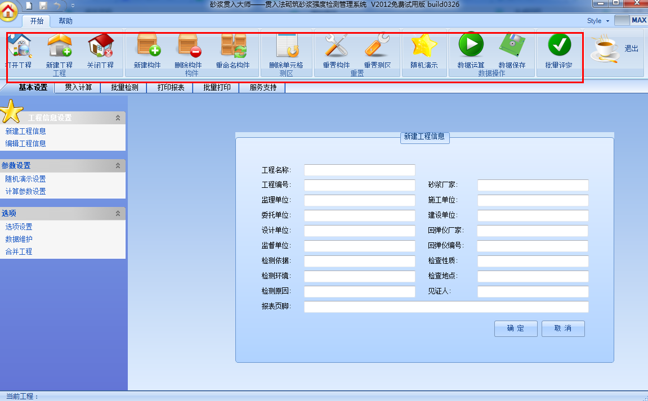Run 随机演示 star icon
648x401 pixels.
pyautogui.click(x=424, y=51)
